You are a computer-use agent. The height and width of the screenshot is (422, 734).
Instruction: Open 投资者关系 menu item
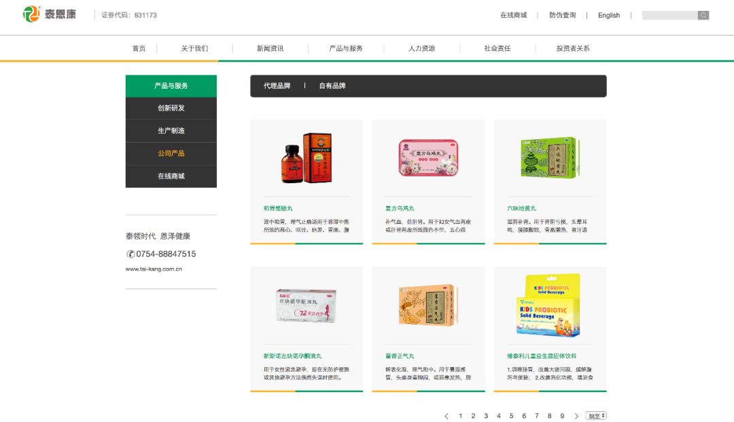[x=573, y=49]
